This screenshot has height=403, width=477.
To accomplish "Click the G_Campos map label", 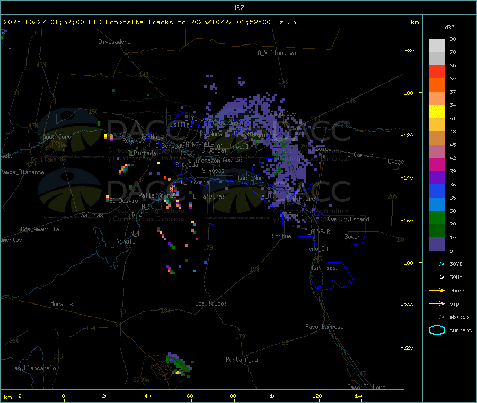I will point(360,155).
